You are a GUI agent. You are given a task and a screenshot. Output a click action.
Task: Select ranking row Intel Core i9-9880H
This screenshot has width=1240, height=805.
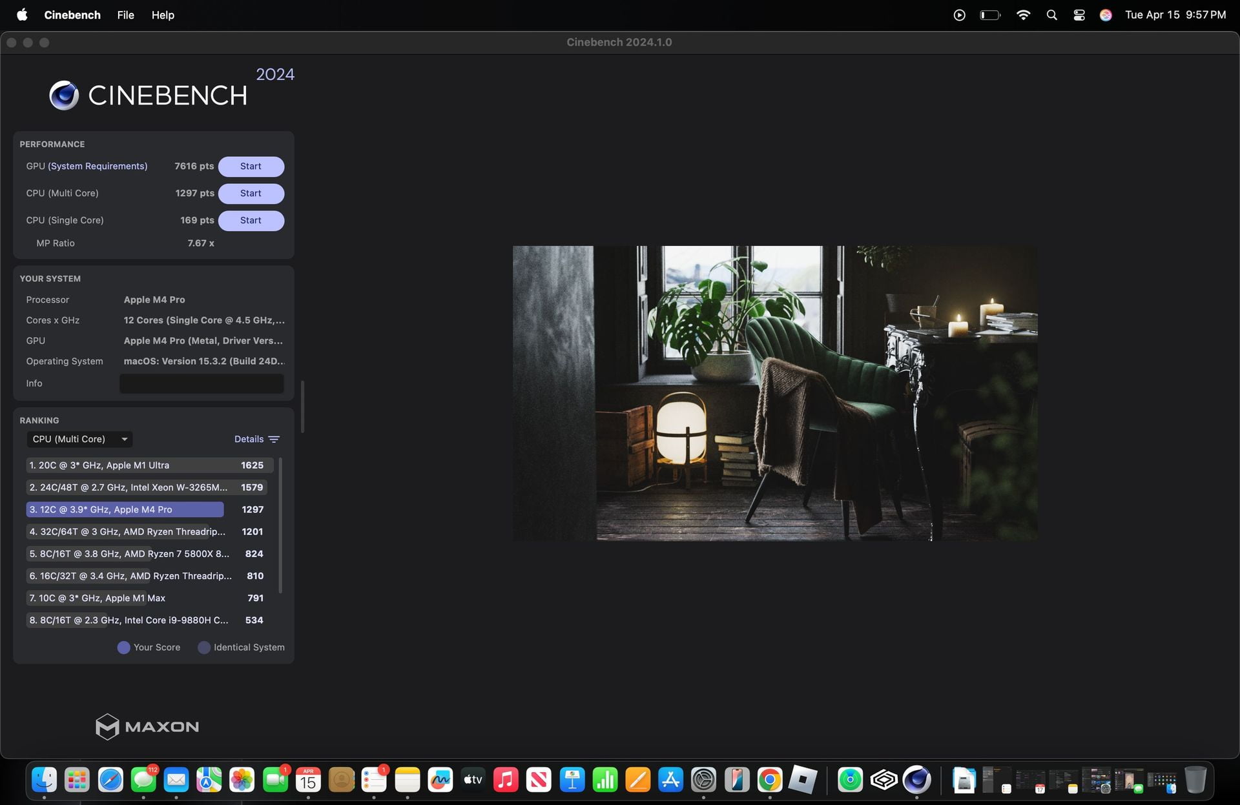pos(146,620)
